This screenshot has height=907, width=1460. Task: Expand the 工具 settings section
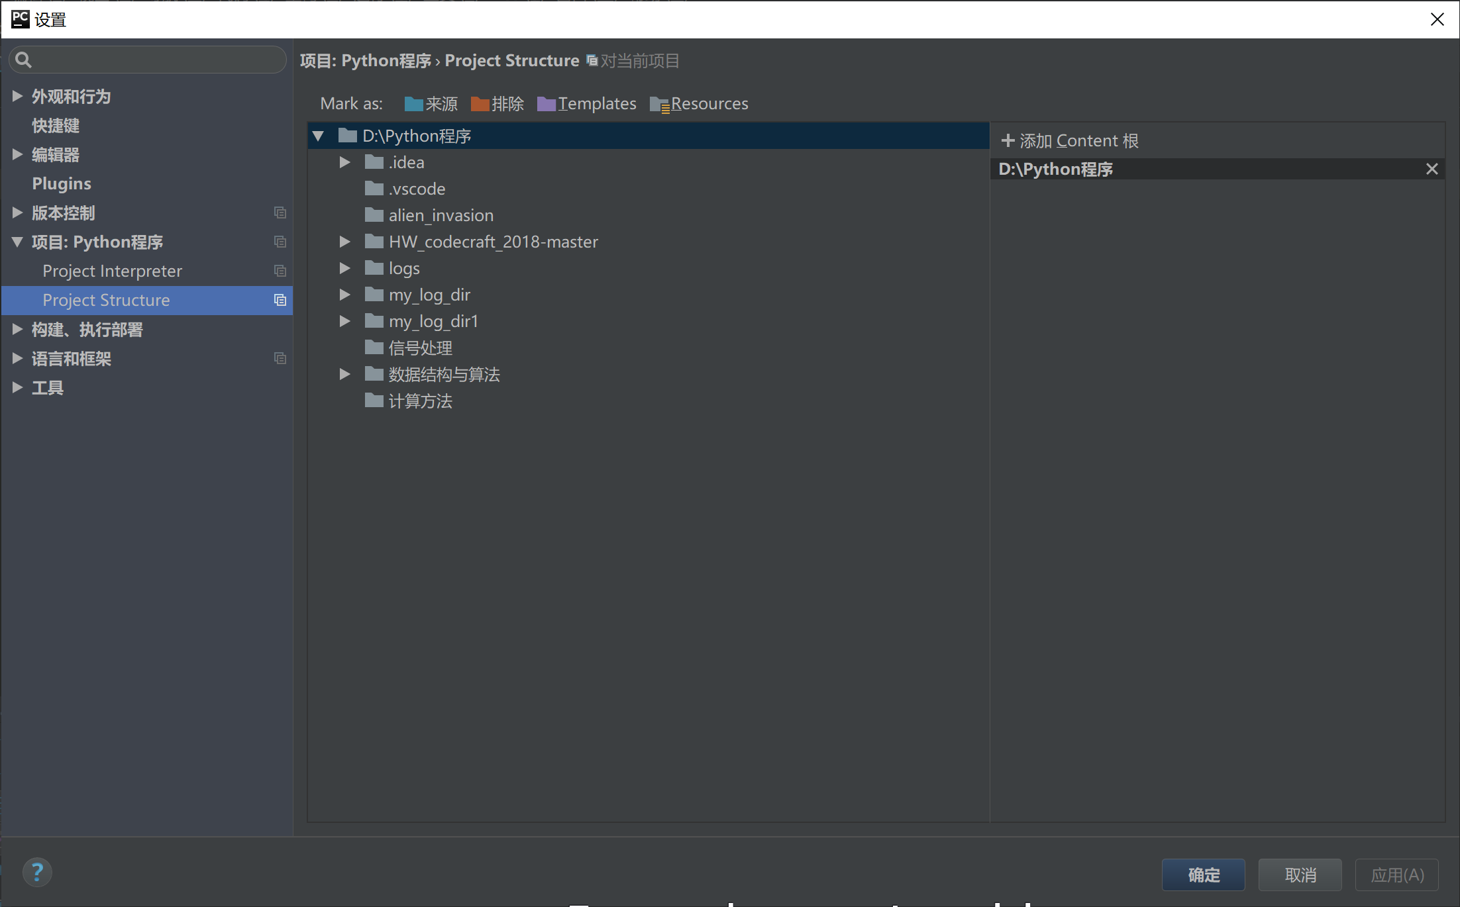pos(17,388)
